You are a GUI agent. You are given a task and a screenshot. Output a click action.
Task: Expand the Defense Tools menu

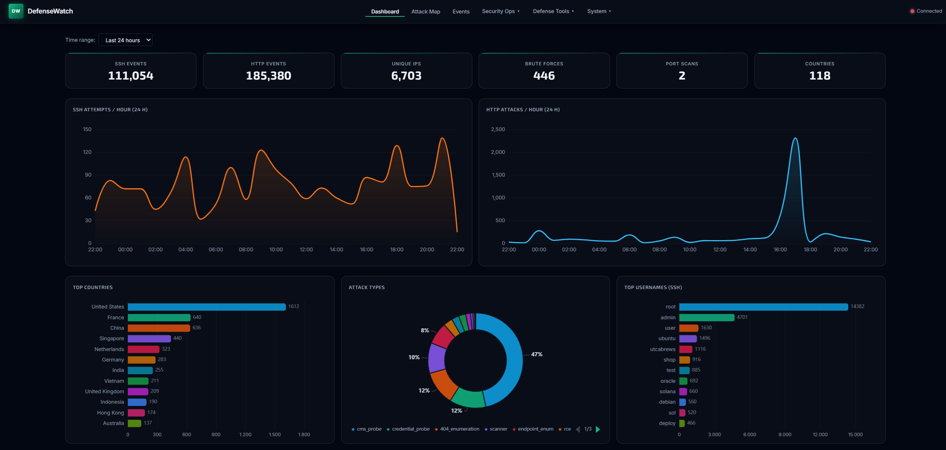[x=553, y=11]
